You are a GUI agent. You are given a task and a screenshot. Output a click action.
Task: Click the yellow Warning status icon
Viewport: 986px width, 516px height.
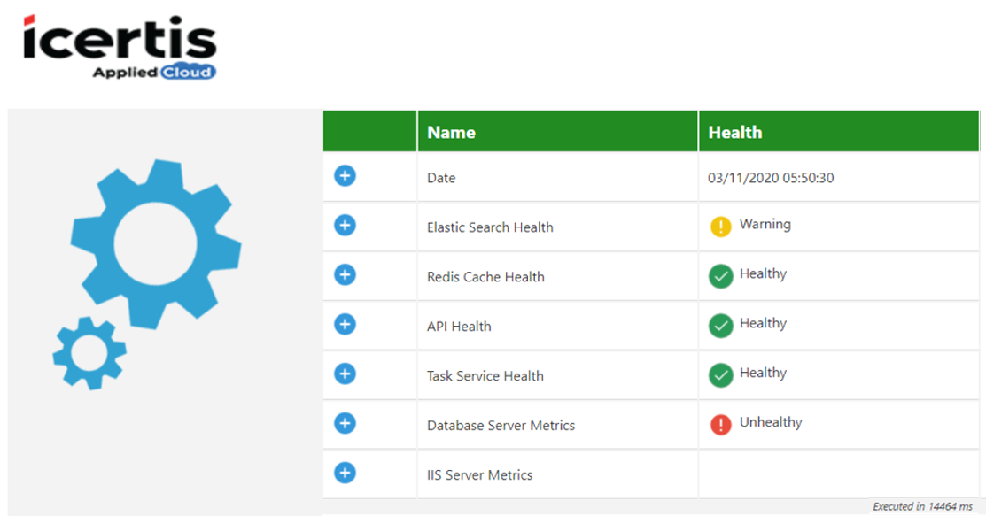coord(721,227)
